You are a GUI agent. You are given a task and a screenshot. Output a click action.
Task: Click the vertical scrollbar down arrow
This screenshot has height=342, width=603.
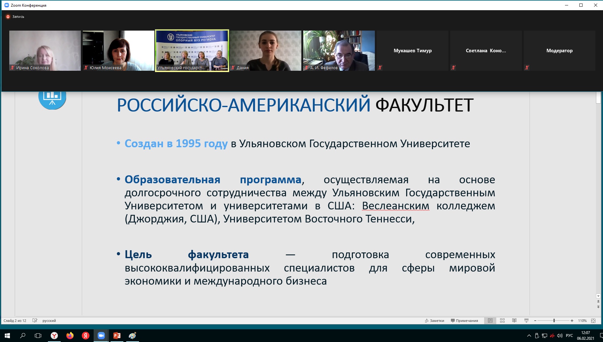[598, 296]
